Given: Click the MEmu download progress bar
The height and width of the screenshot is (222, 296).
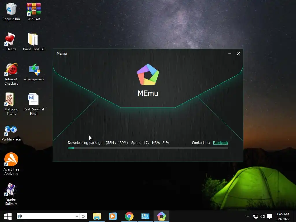Looking at the screenshot, I should (x=148, y=148).
